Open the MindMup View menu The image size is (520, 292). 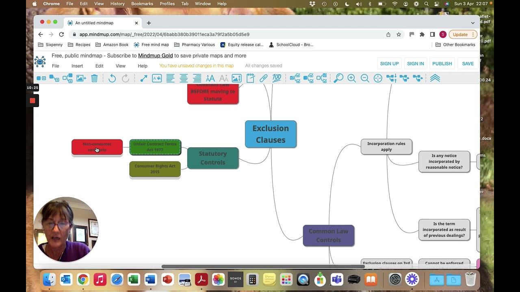[121, 66]
